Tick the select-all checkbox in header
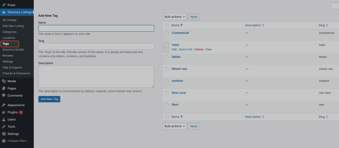The image size is (339, 148). 167,25
